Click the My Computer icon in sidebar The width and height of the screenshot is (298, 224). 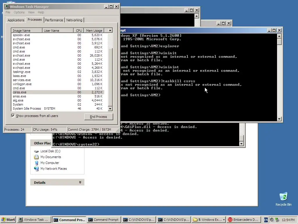click(36, 163)
